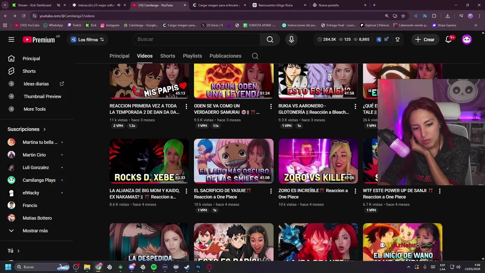The image size is (485, 273).
Task: Open options for SACRIFICIO DE YASUIE video
Action: 271,191
